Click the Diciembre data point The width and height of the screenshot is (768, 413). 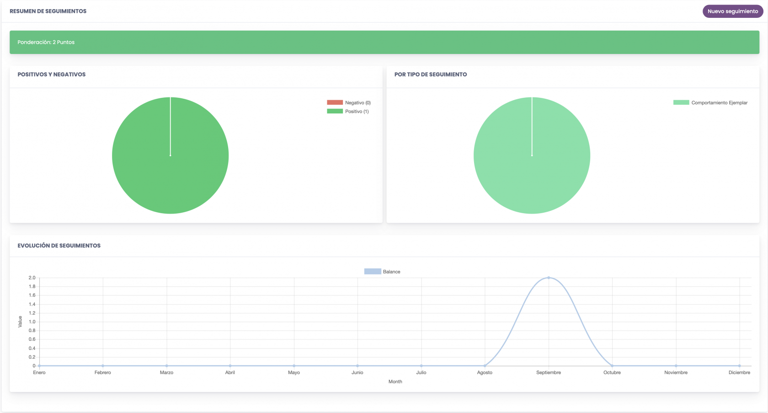pyautogui.click(x=739, y=366)
